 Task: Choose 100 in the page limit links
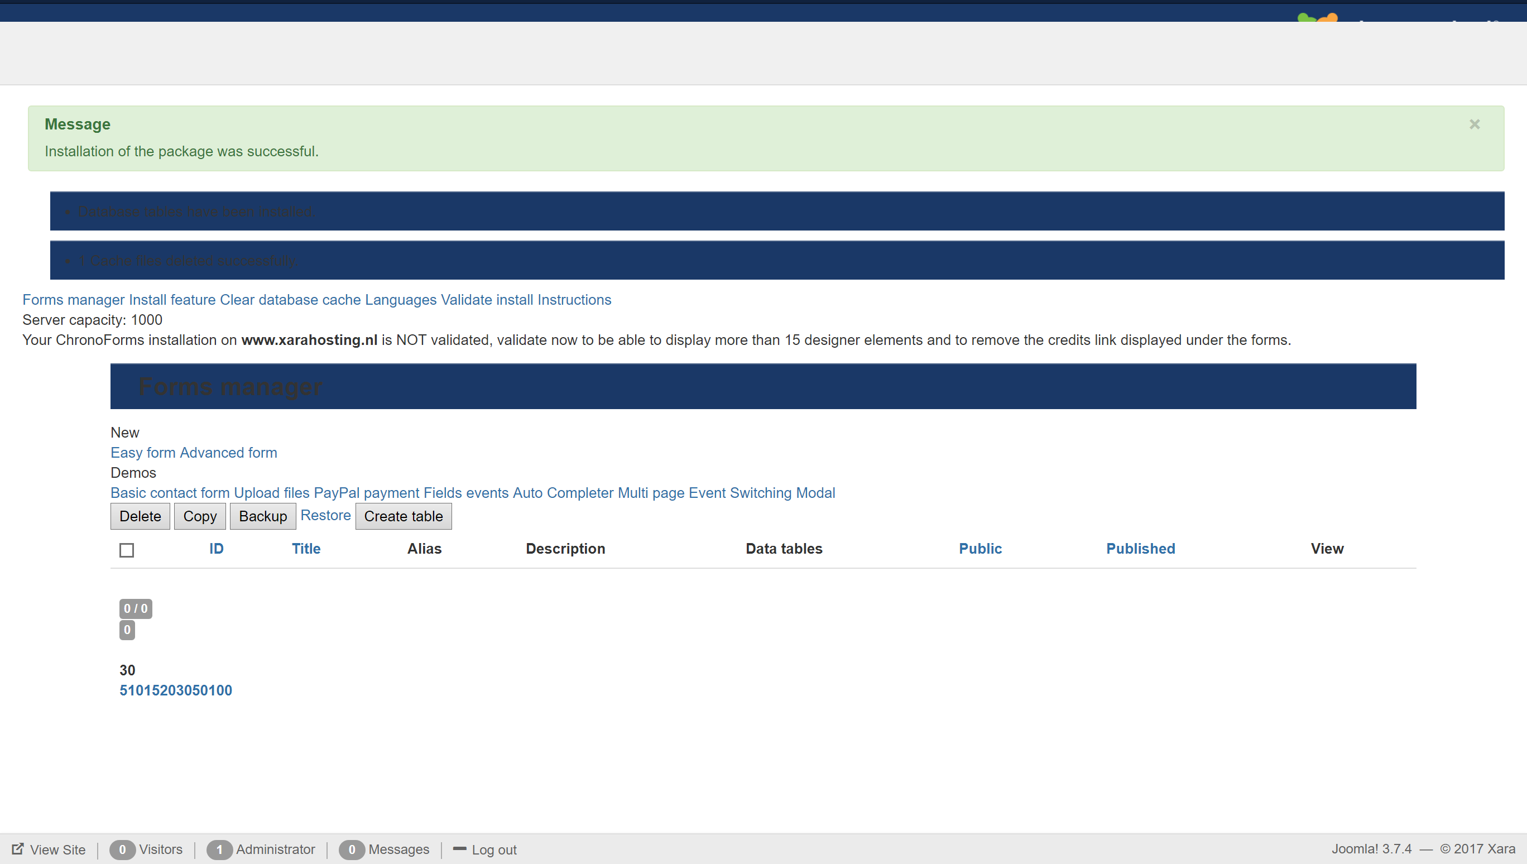point(220,691)
